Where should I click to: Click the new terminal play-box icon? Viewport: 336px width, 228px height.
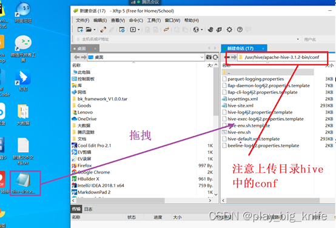point(133,30)
